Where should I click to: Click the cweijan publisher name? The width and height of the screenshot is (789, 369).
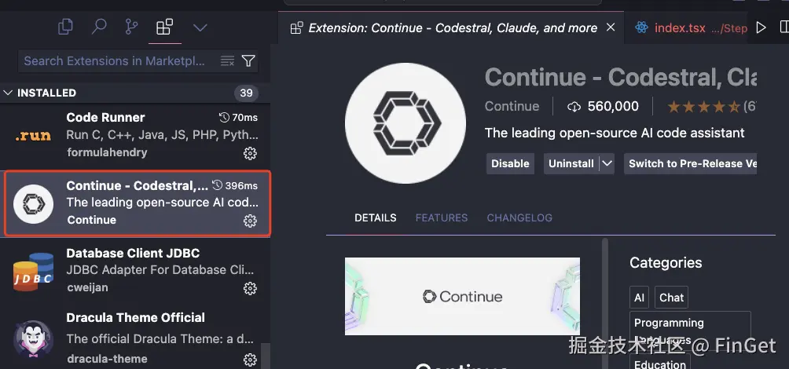click(87, 287)
